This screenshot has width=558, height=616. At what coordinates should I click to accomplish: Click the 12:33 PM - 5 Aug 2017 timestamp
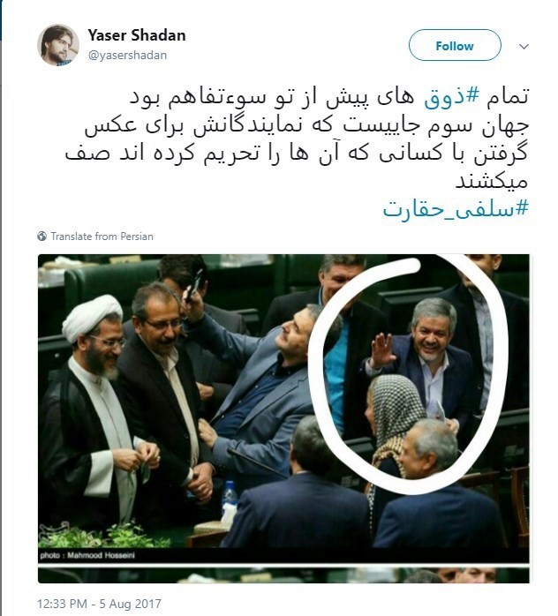[x=99, y=604]
